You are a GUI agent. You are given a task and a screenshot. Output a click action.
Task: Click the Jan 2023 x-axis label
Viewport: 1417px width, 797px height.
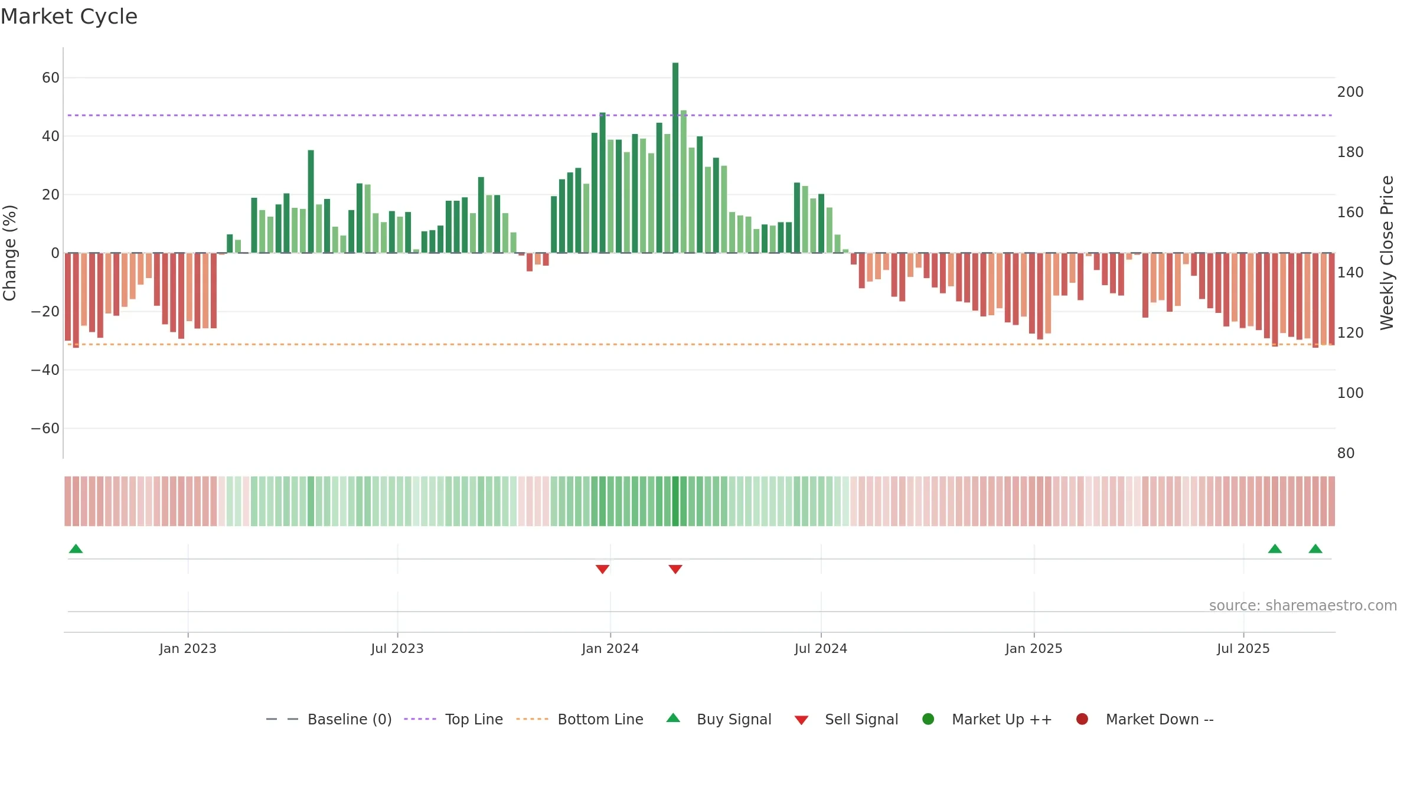tap(188, 648)
